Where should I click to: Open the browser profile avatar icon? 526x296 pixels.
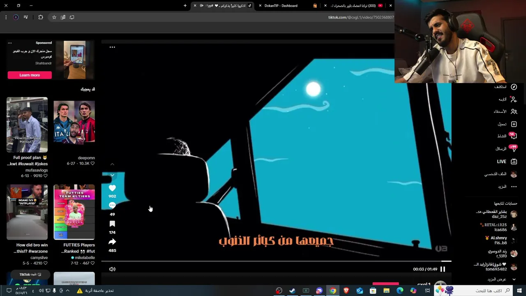point(16,17)
